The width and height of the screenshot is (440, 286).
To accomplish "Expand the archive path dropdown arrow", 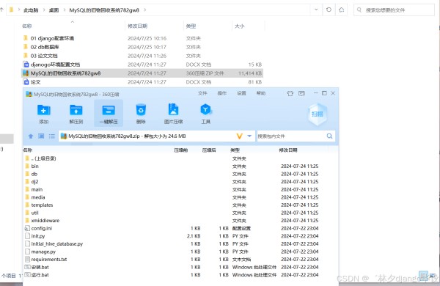I will point(249,136).
